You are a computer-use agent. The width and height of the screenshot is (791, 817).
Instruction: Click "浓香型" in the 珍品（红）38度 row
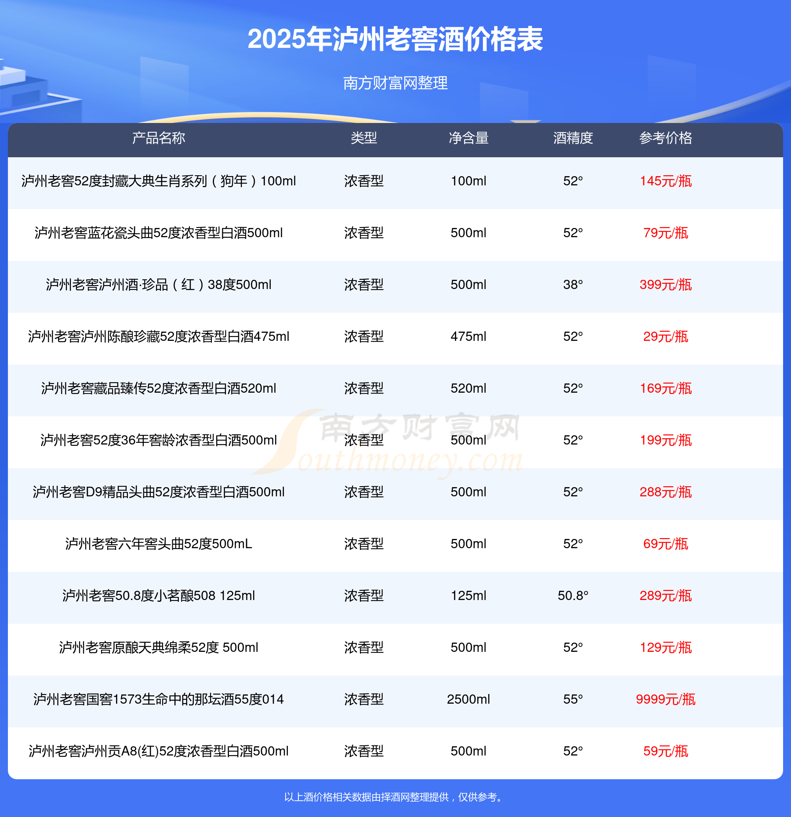tap(364, 285)
